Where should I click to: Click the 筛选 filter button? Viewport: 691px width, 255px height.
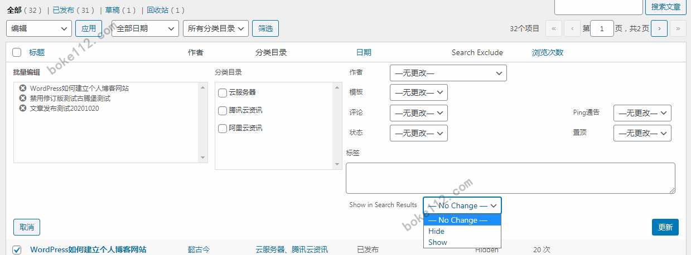point(265,28)
